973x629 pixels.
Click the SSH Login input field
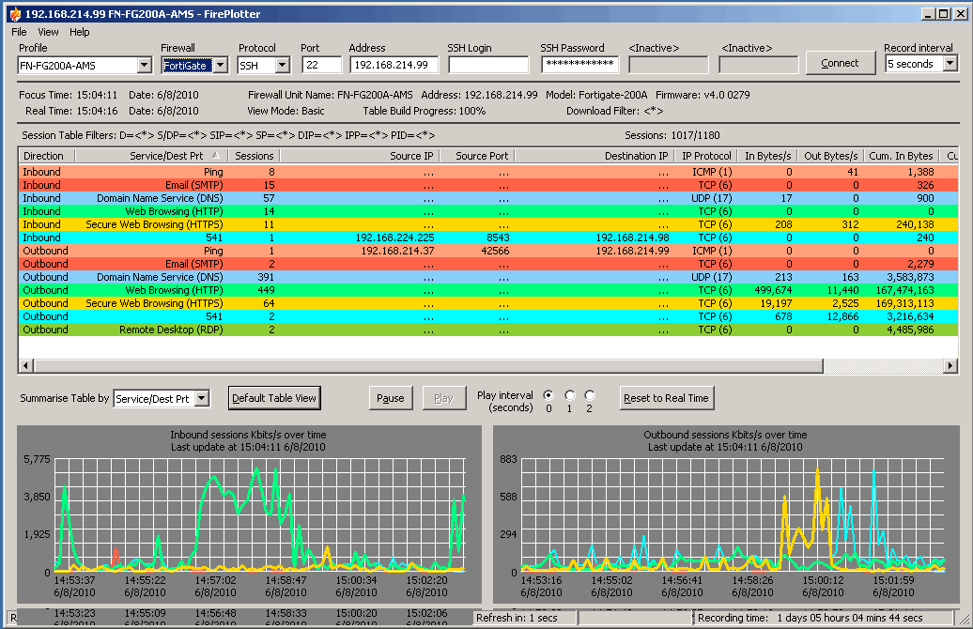pos(488,65)
